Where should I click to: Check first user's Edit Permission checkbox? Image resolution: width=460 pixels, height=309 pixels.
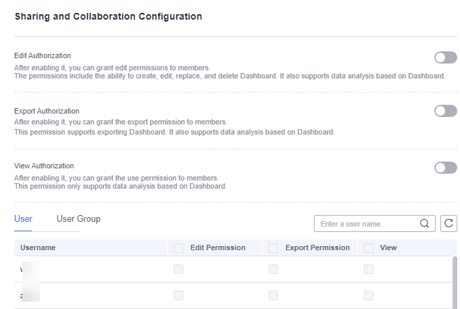[x=179, y=269]
